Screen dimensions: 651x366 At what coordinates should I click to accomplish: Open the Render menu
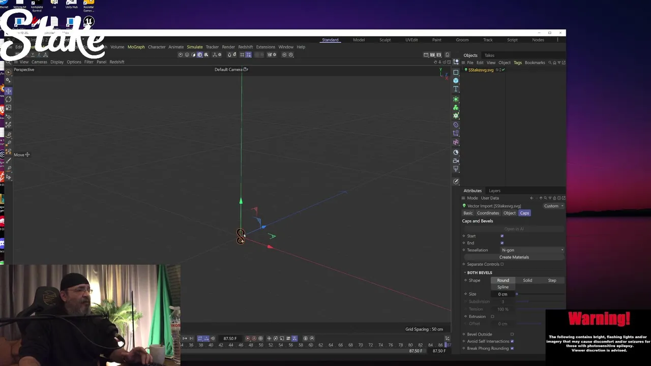[228, 47]
